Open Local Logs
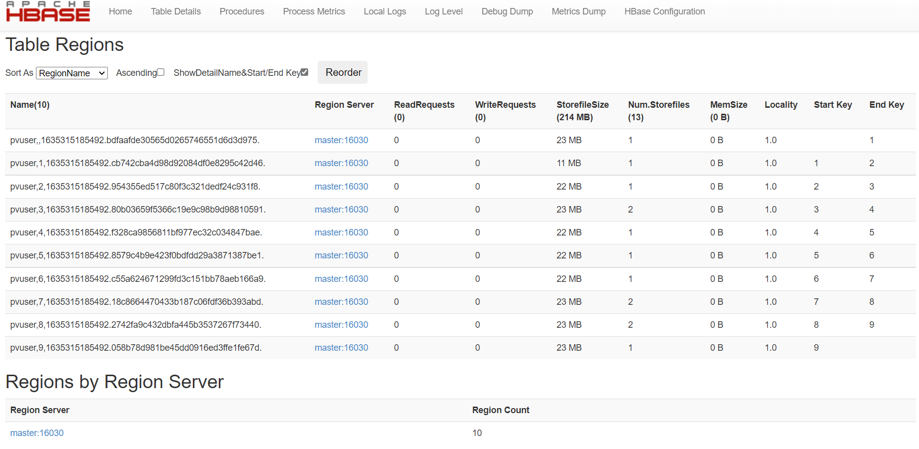 [x=385, y=11]
